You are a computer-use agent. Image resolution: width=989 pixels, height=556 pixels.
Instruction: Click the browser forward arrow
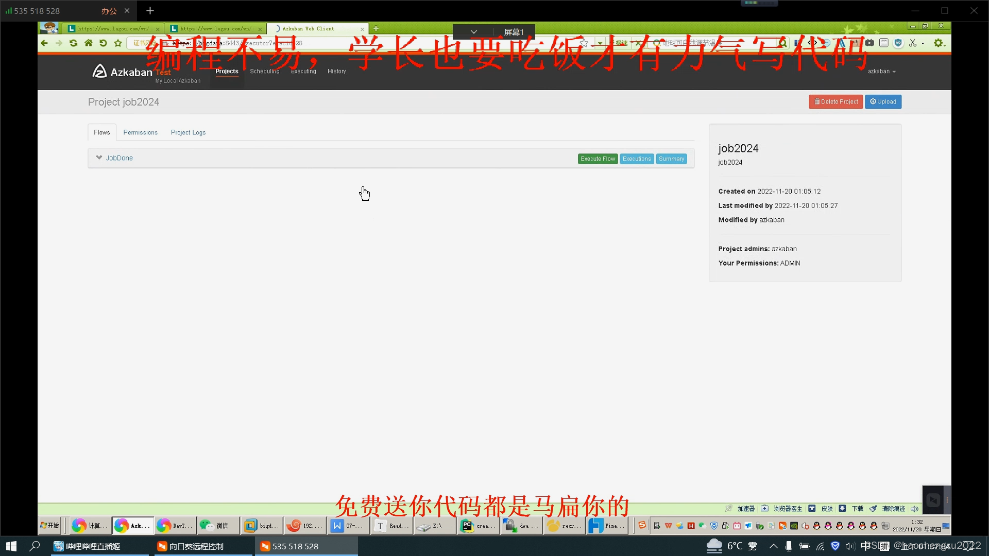coord(59,43)
